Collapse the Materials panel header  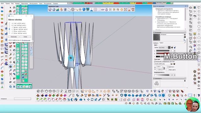170,32
